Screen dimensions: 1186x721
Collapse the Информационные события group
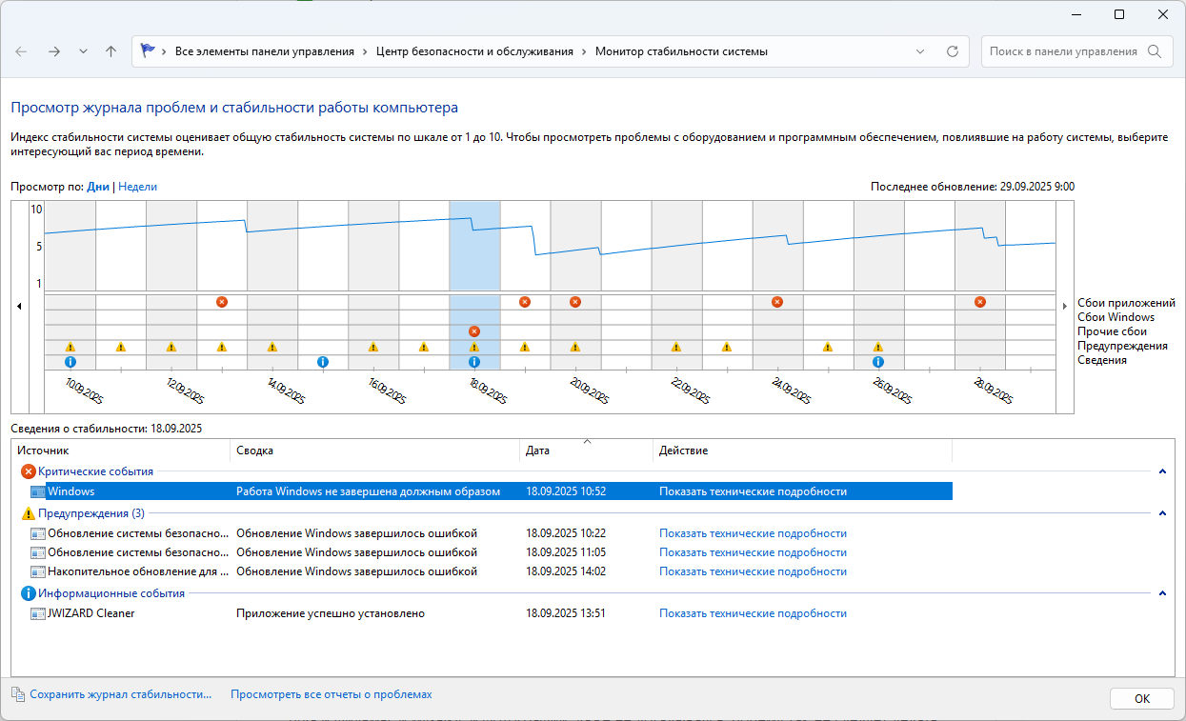(1162, 593)
